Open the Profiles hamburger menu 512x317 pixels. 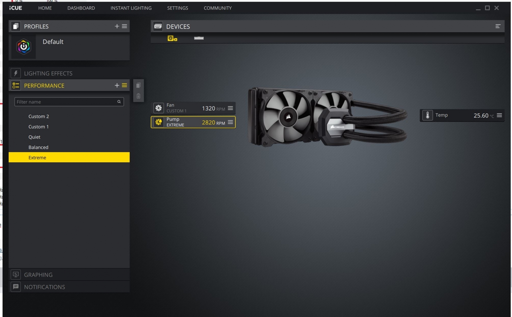click(124, 26)
